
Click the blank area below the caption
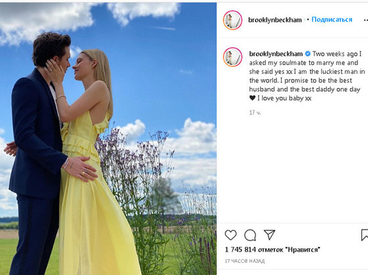[292, 168]
